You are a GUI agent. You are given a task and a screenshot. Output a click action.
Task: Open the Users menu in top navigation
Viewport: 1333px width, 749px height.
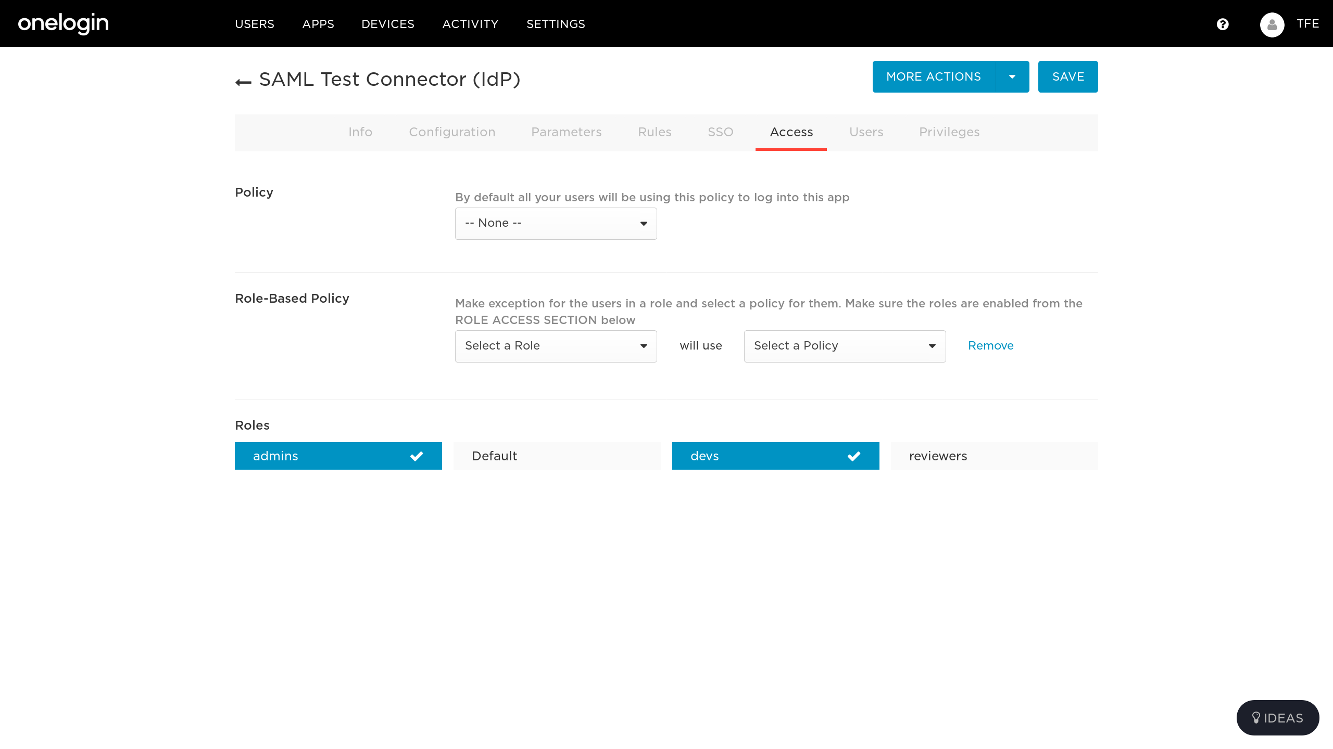(254, 24)
